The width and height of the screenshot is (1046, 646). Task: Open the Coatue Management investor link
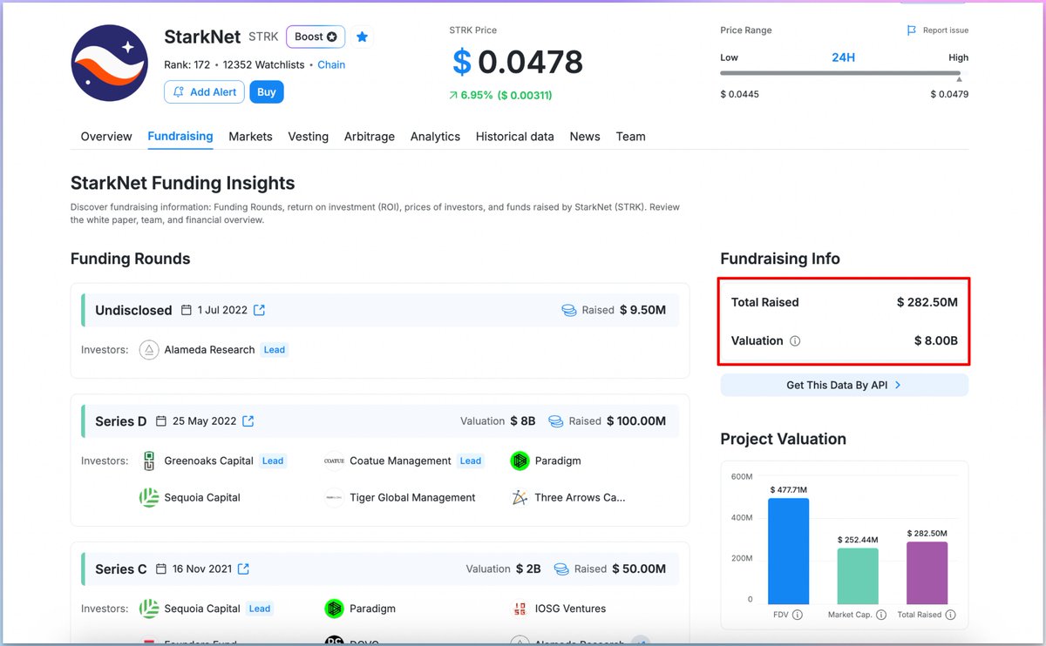(400, 461)
